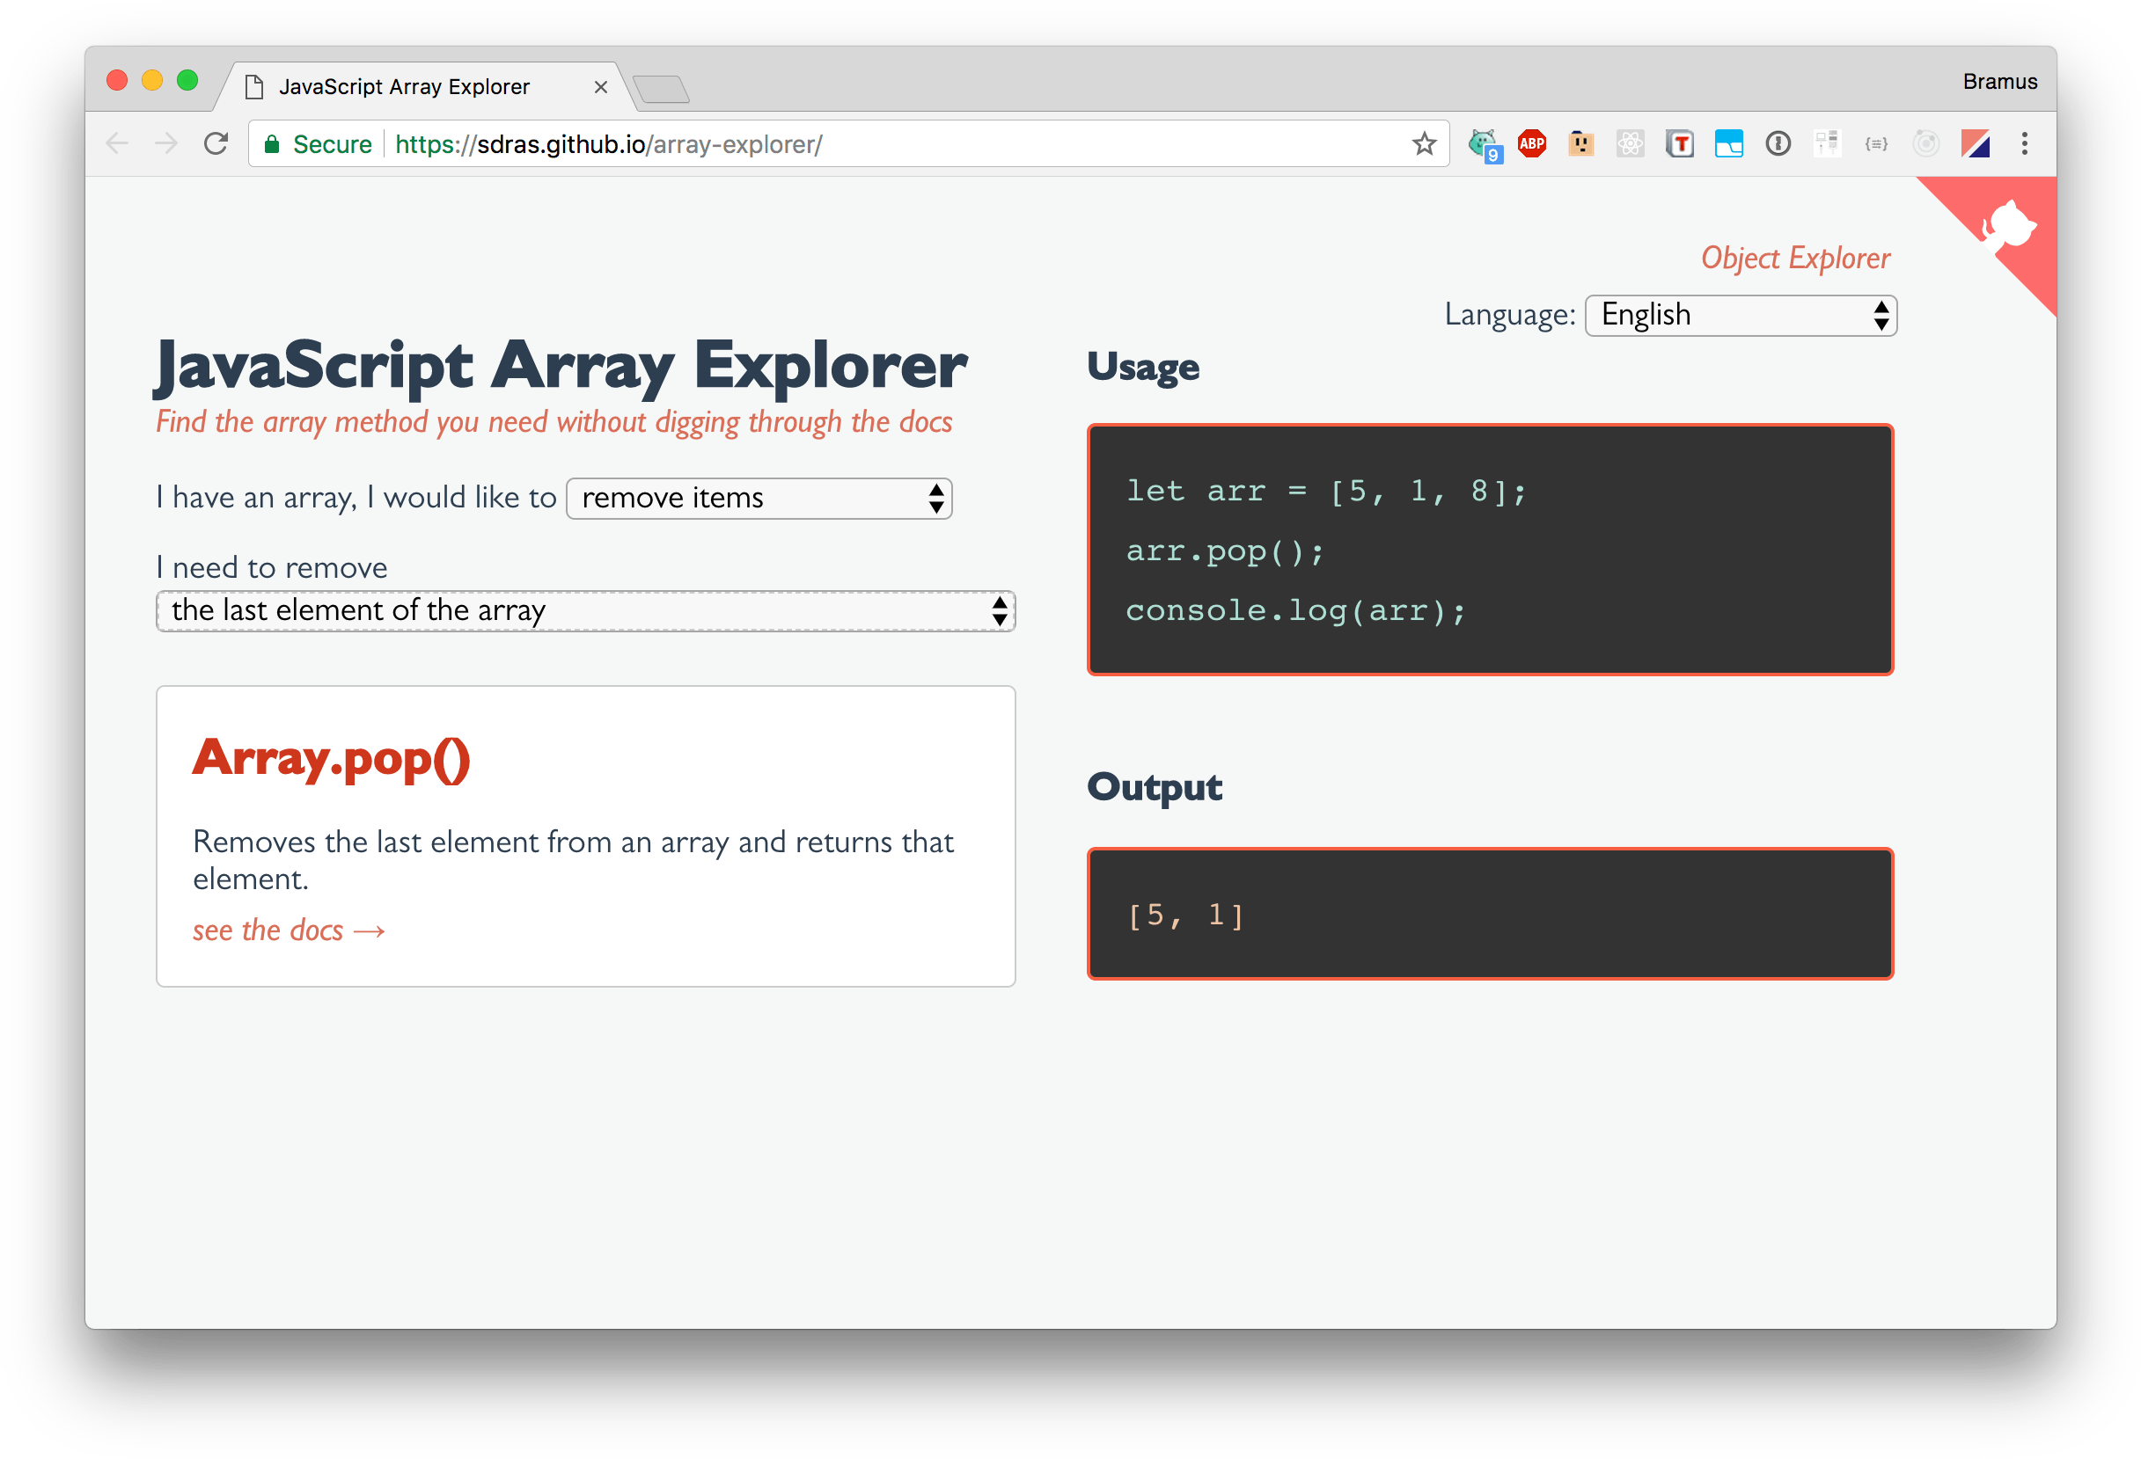Open the React Developer Tools extension
This screenshot has height=1459, width=2141.
(x=1630, y=143)
